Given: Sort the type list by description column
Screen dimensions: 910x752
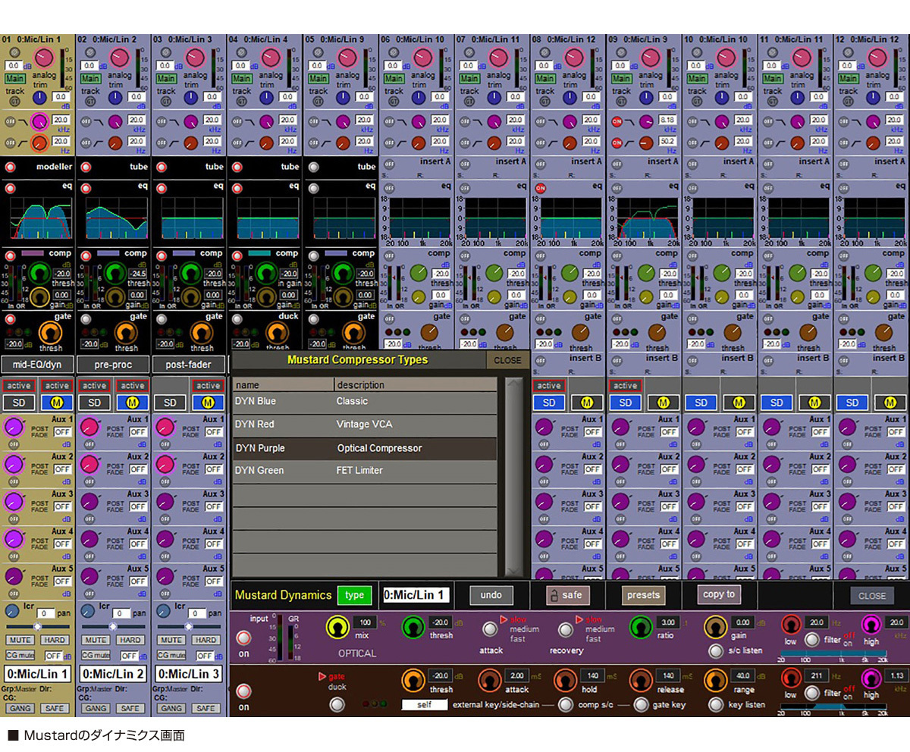Looking at the screenshot, I should pyautogui.click(x=416, y=385).
